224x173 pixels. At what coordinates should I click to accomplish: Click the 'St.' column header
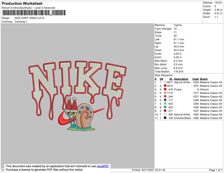171,79
